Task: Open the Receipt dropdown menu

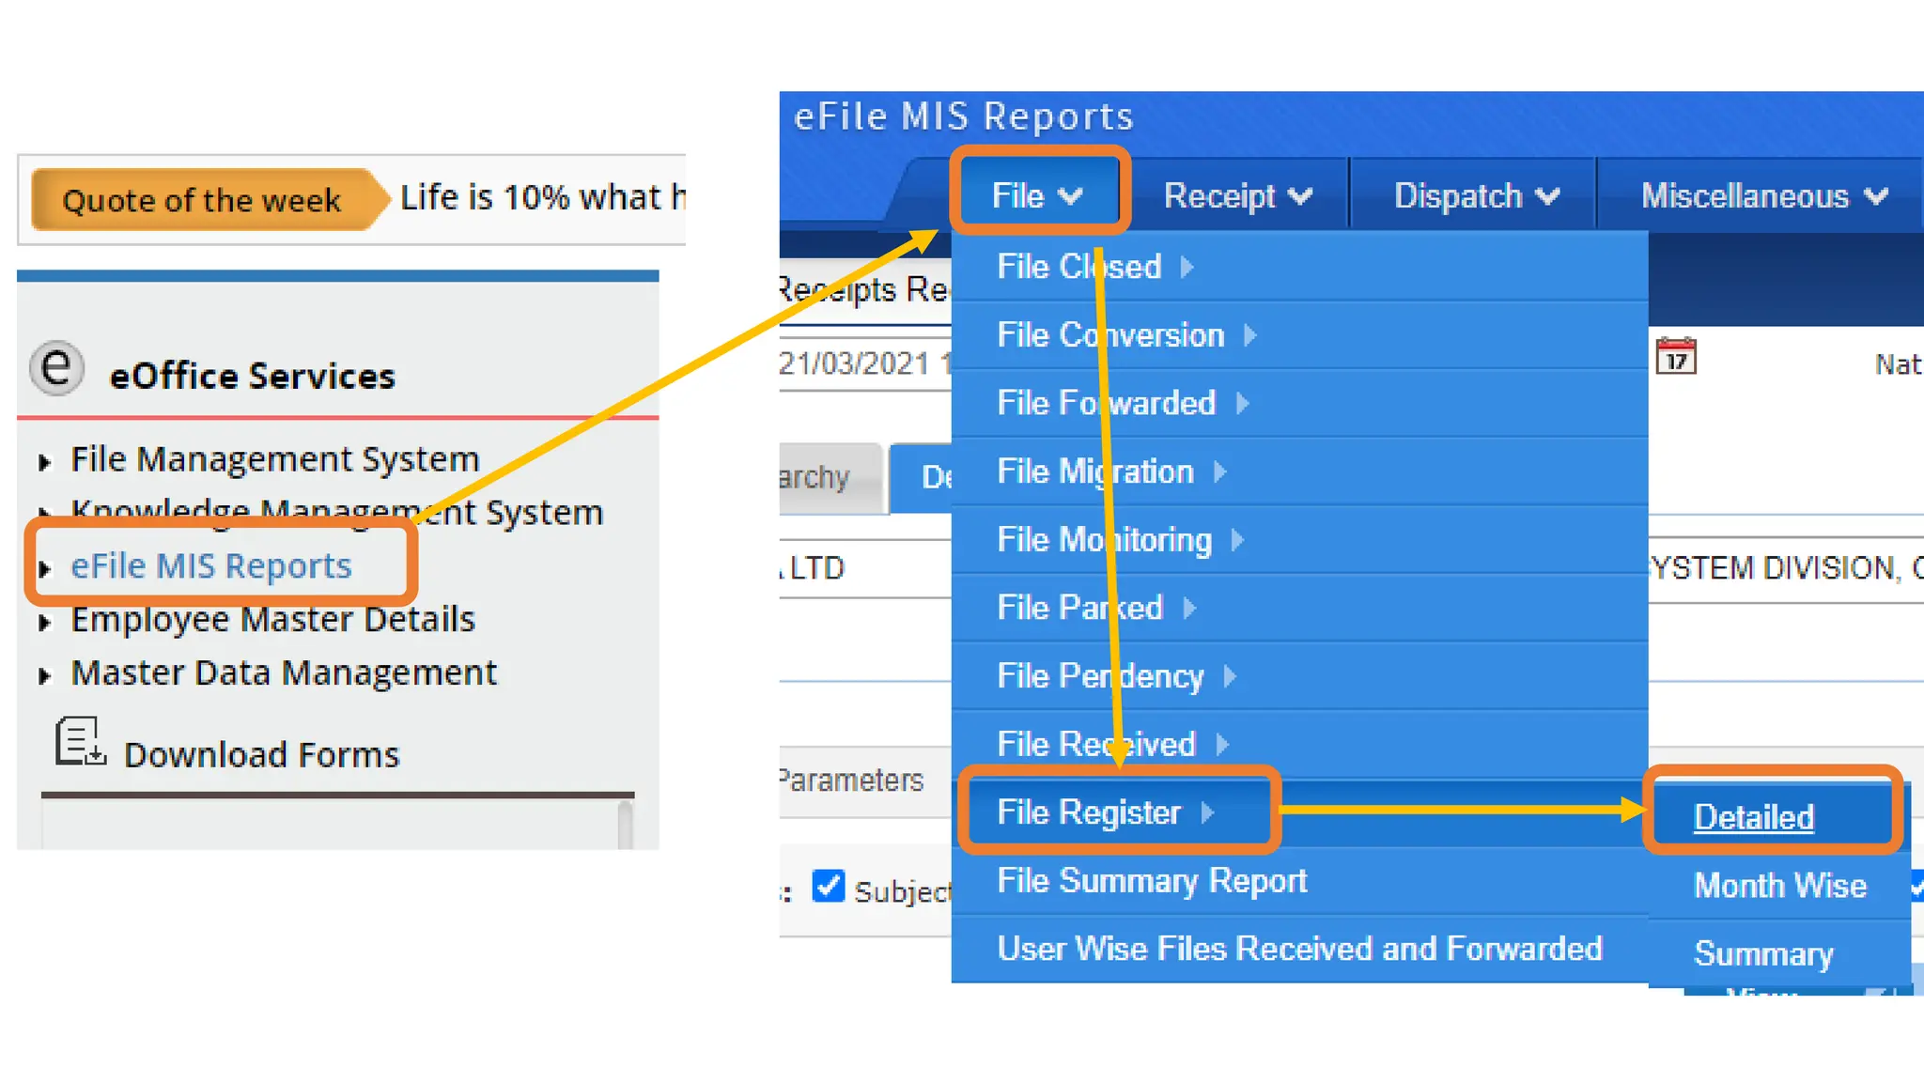Action: coord(1236,195)
